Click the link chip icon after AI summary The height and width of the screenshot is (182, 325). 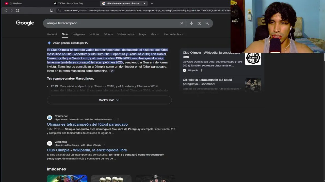point(112,71)
